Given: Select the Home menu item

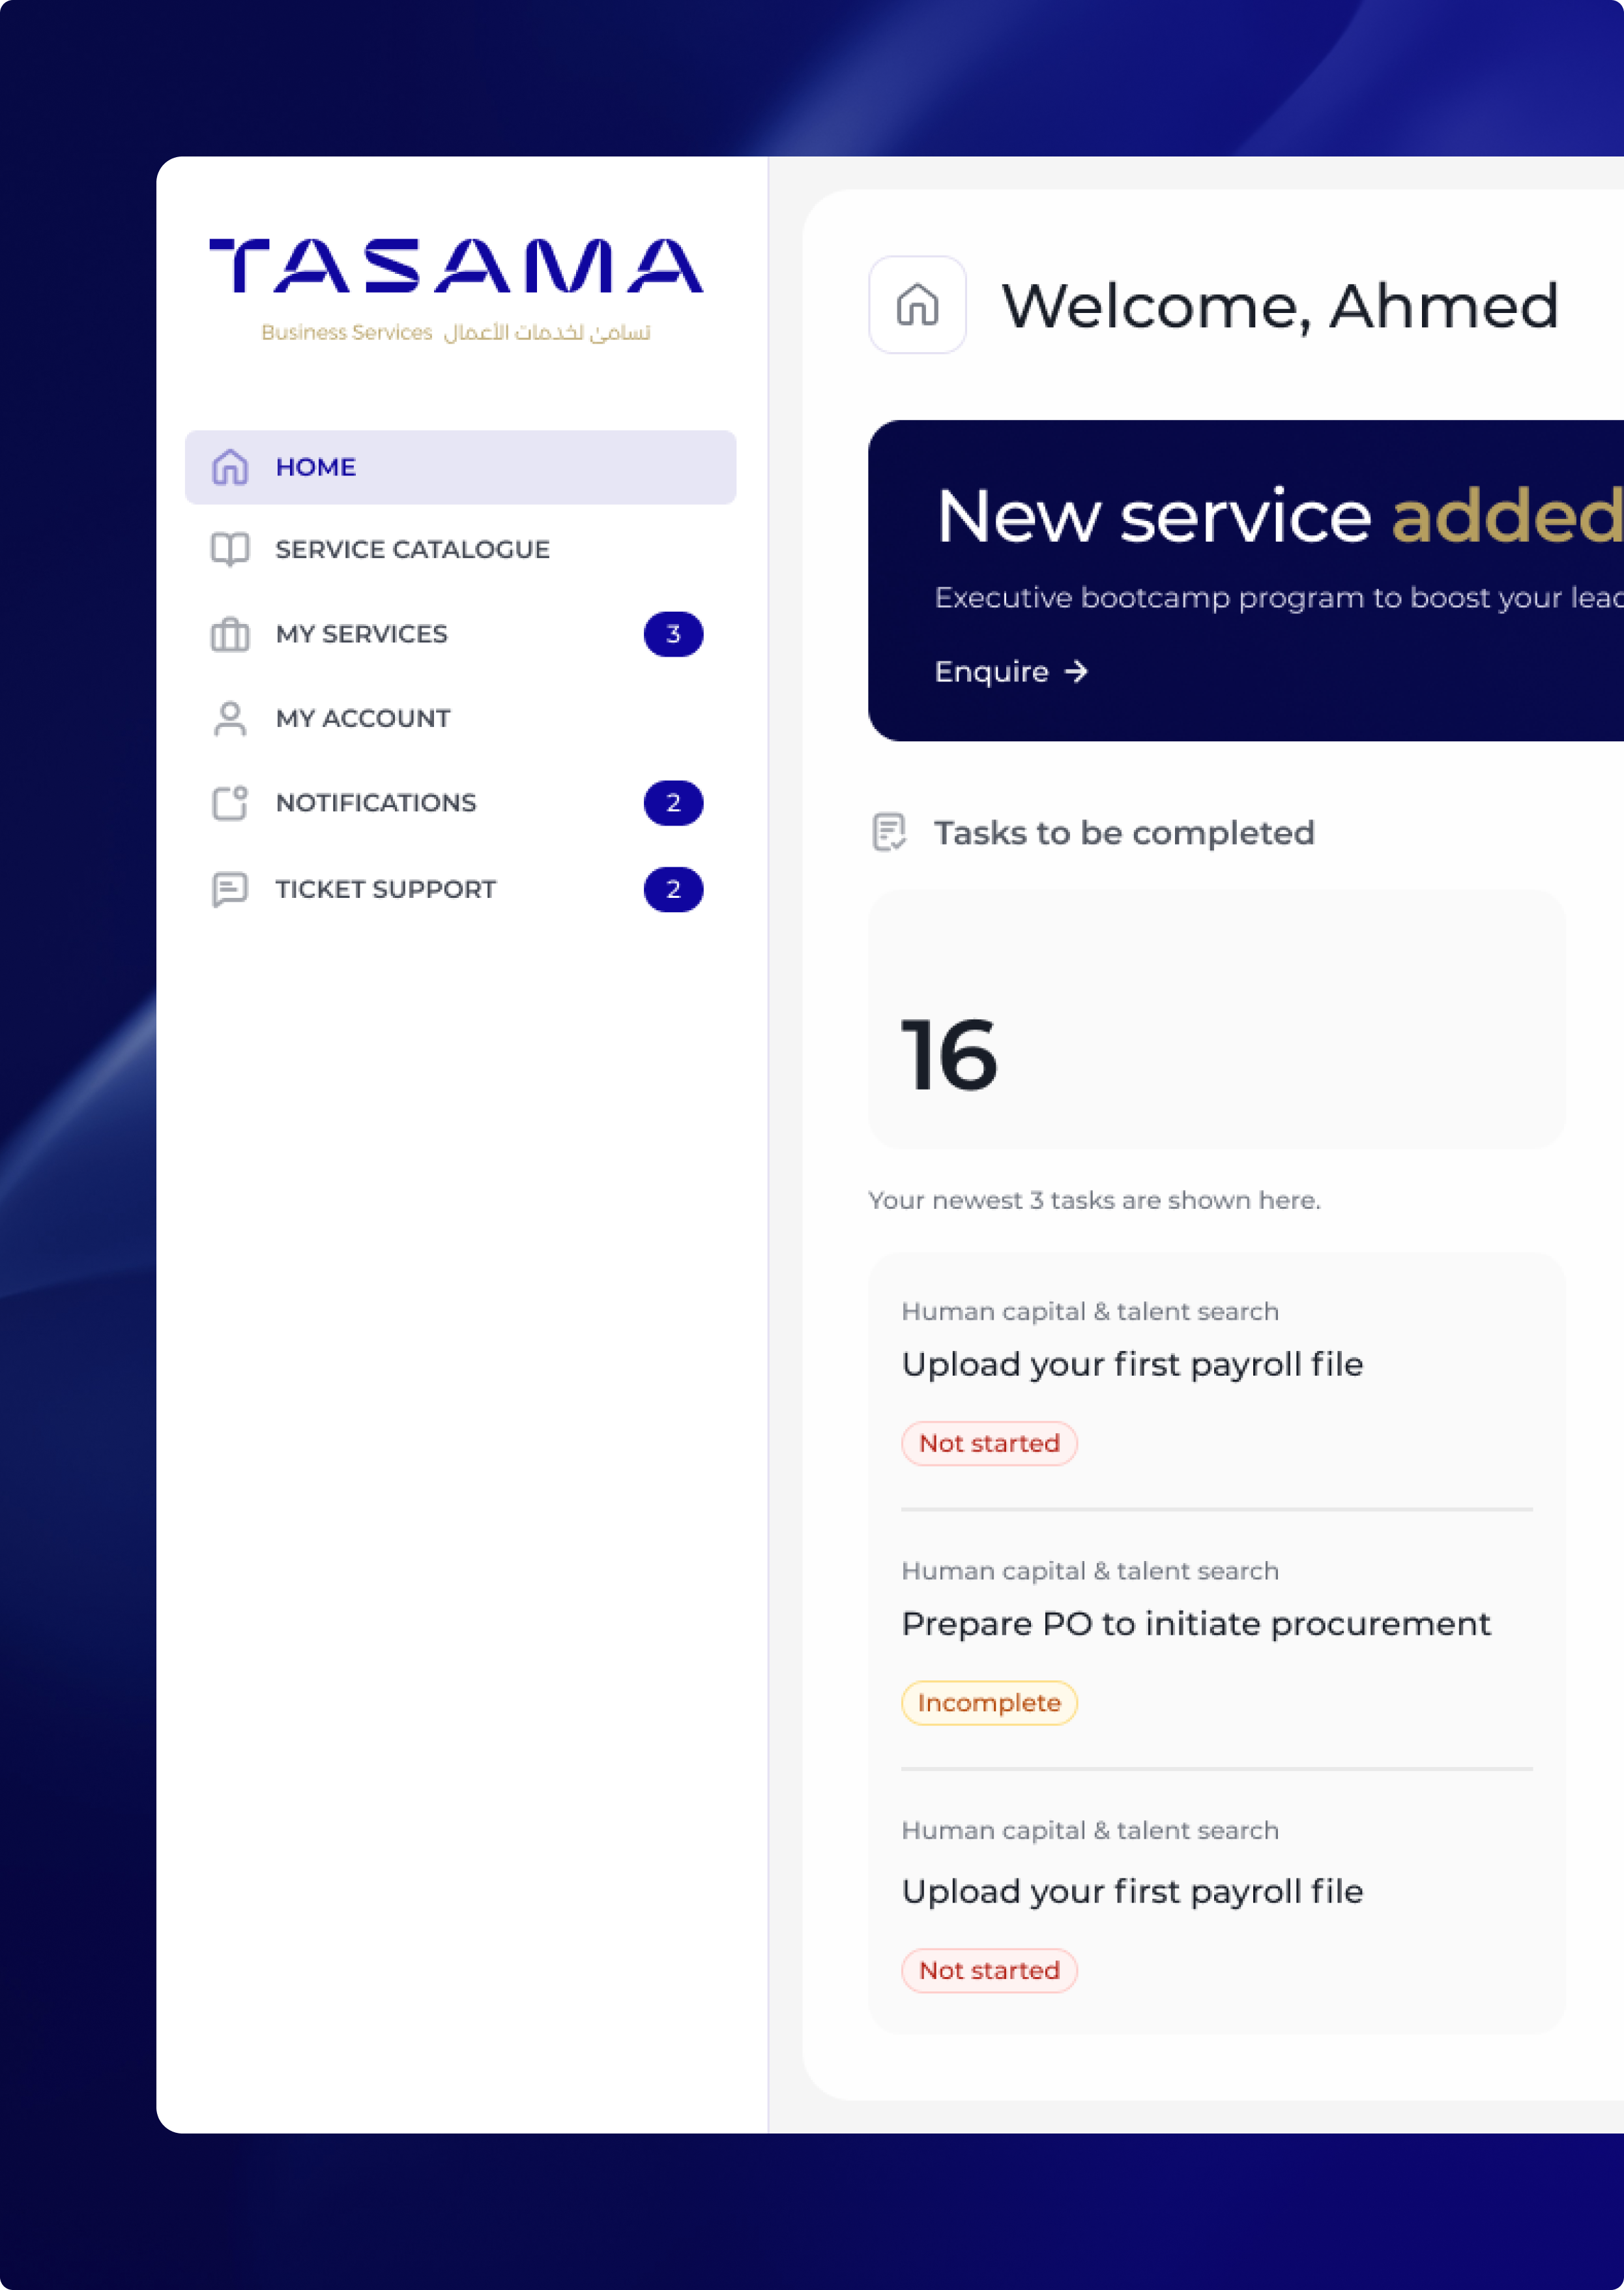Looking at the screenshot, I should pyautogui.click(x=316, y=468).
